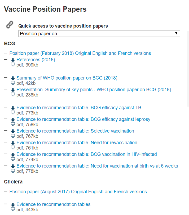Open the Cholera Position paper August 2017
The height and width of the screenshot is (215, 189).
pos(78,191)
